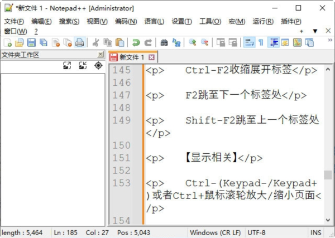Open the 插件(P) menu

291,21
